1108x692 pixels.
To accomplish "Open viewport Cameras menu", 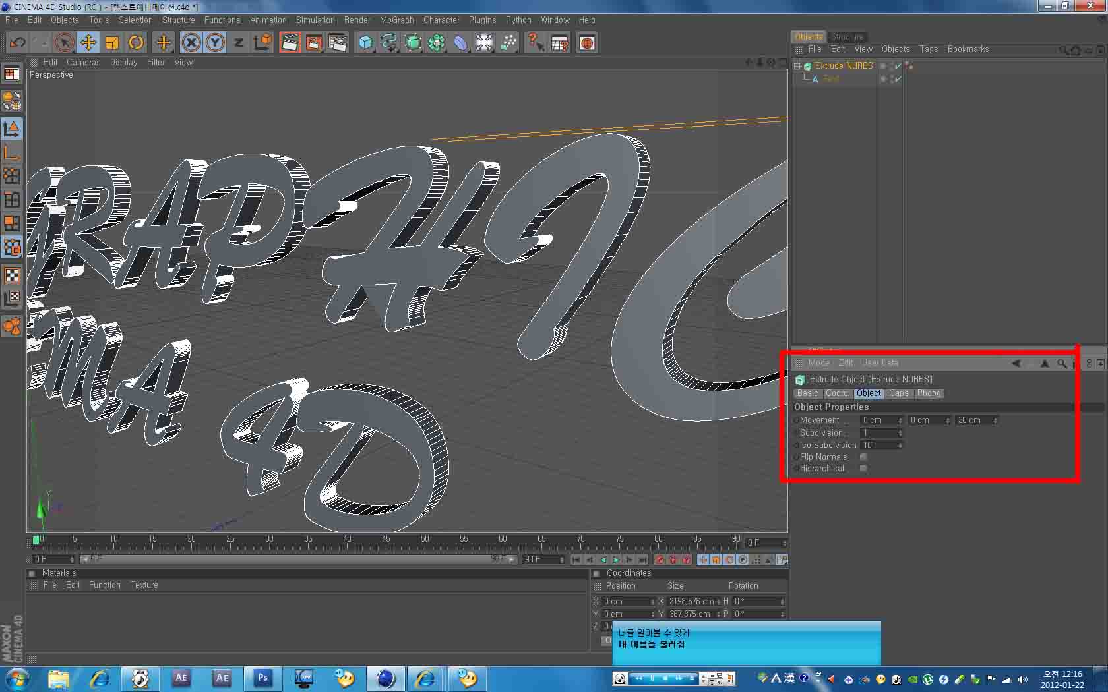I will pos(84,63).
